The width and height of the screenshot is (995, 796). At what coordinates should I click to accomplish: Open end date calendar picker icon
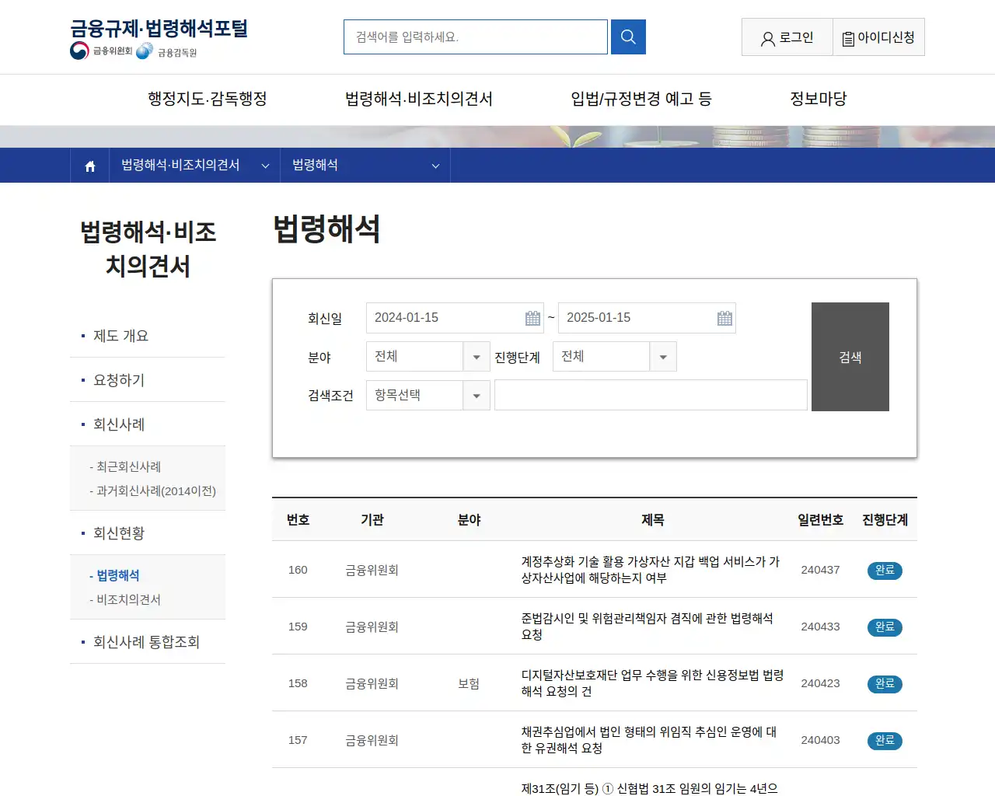(724, 318)
